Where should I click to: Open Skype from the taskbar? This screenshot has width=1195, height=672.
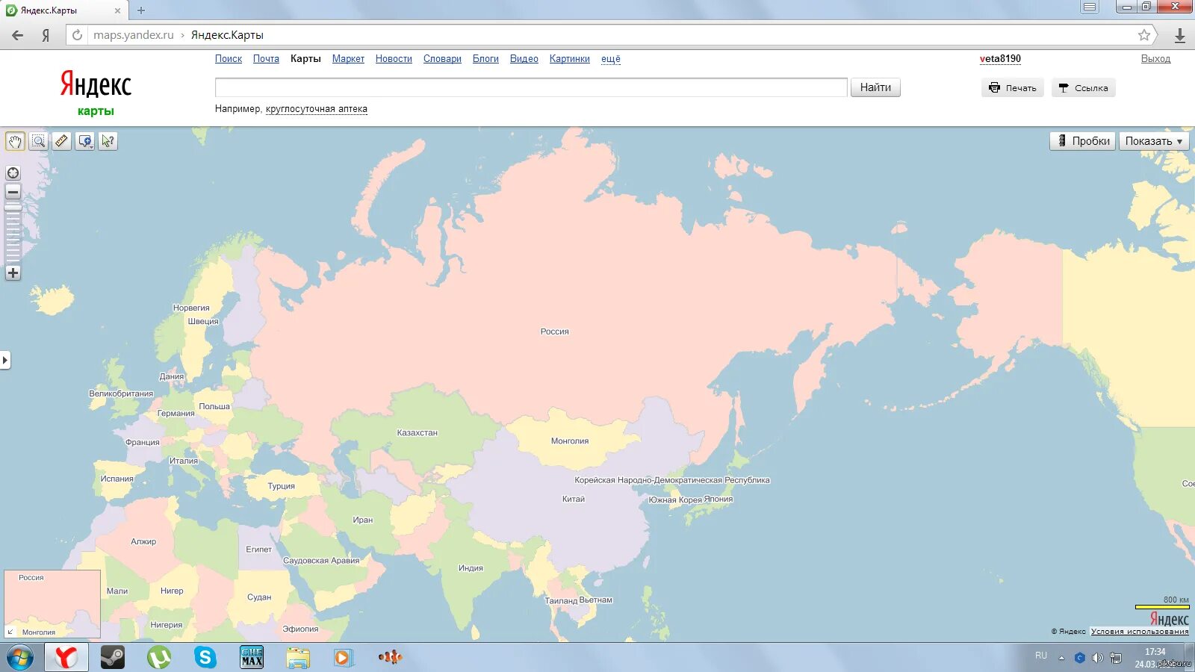click(x=205, y=658)
